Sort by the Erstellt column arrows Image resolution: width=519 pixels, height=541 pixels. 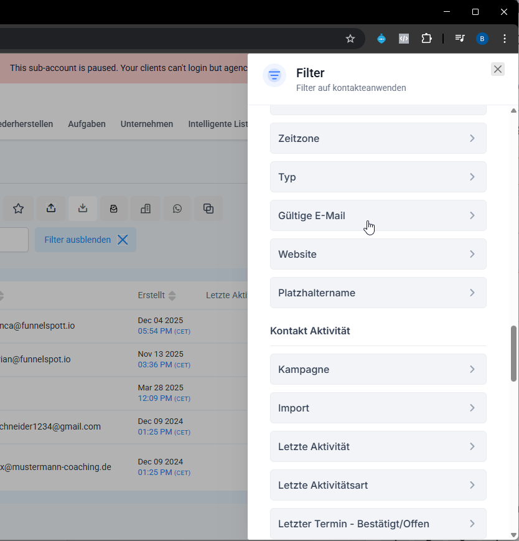[172, 295]
